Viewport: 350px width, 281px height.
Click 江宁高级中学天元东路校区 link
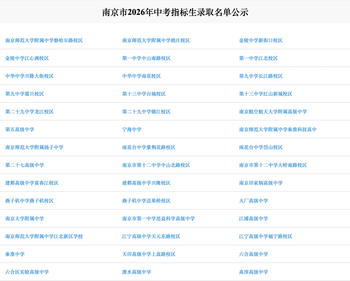point(151,236)
